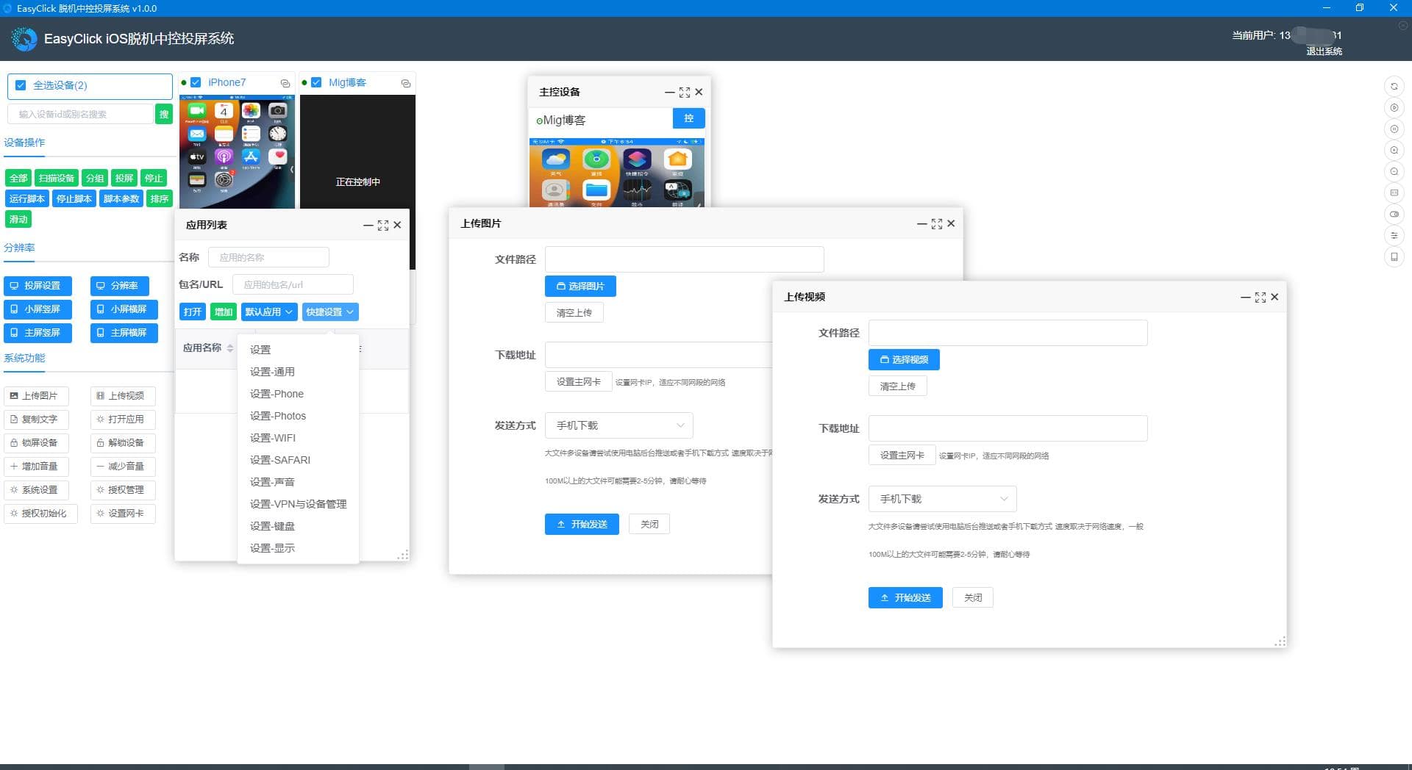
Task: Click 锁屏设备 lock button
Action: click(x=36, y=443)
